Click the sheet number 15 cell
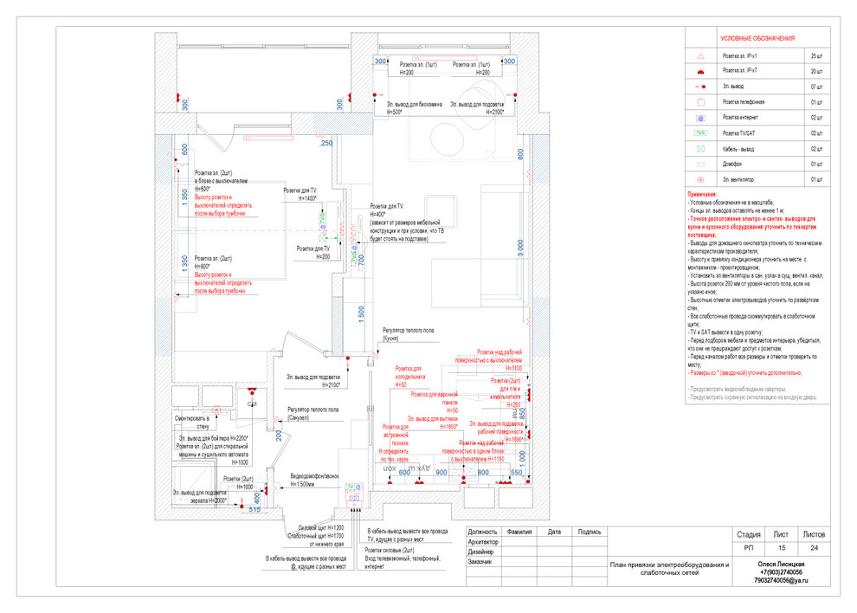The image size is (857, 613). tap(782, 548)
